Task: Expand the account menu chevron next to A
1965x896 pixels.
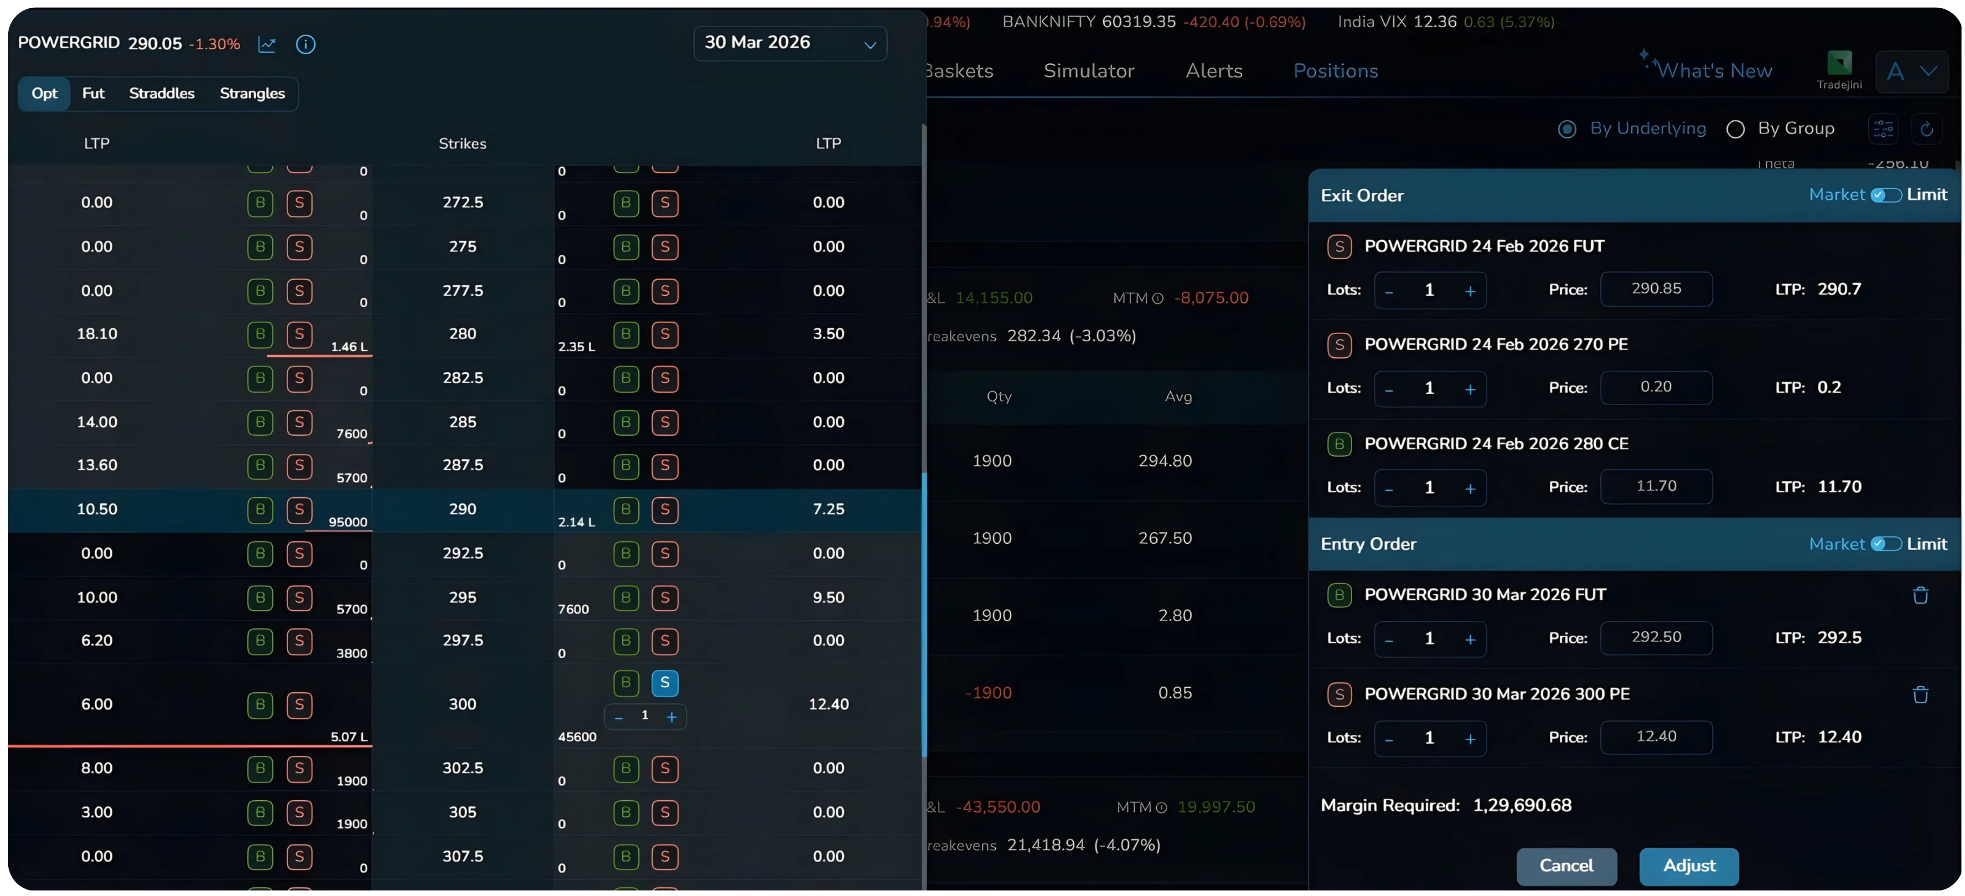Action: [1930, 71]
